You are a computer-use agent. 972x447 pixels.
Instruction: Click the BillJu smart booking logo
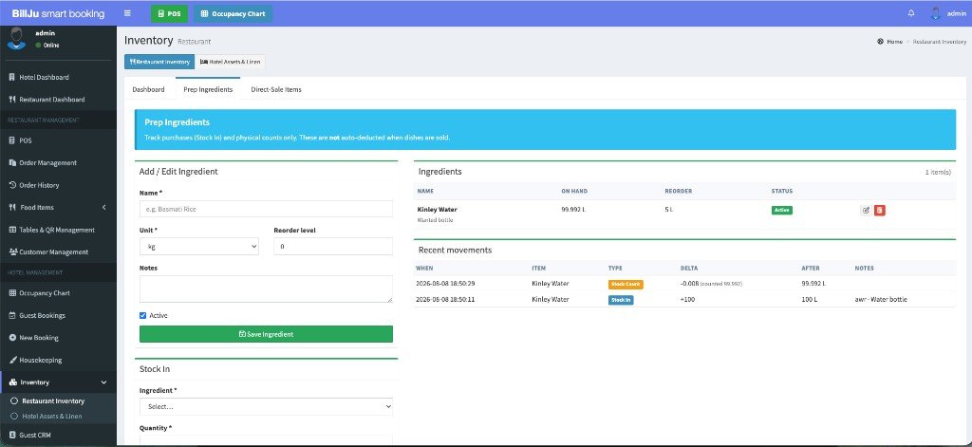58,13
